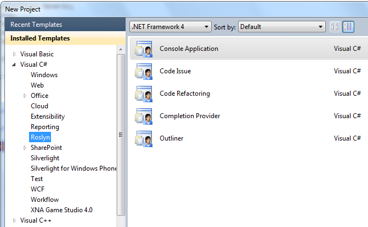Pick the Completion Provider template icon
This screenshot has width=368, height=227.
pyautogui.click(x=144, y=117)
